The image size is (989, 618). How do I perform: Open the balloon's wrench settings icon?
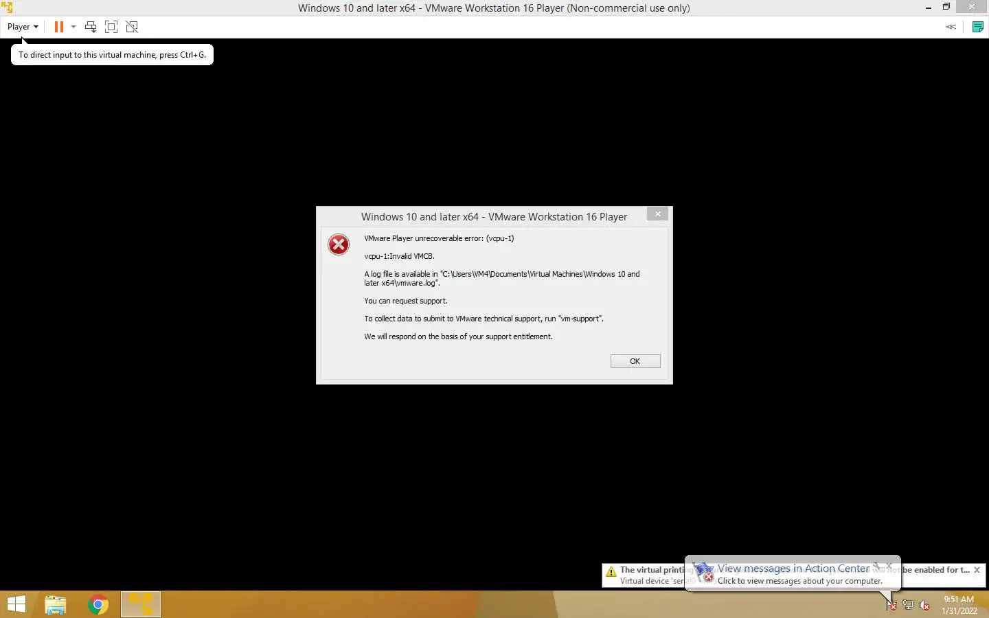877,566
